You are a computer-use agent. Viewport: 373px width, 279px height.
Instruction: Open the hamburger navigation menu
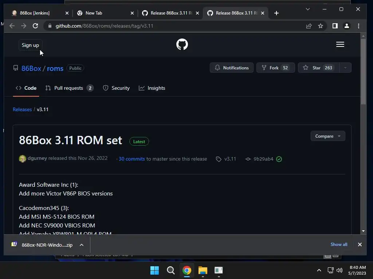[340, 44]
